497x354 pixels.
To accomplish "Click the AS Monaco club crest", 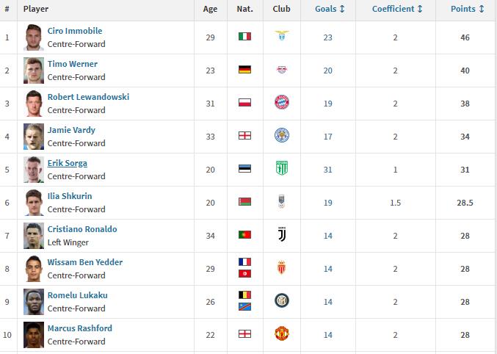I will [282, 267].
